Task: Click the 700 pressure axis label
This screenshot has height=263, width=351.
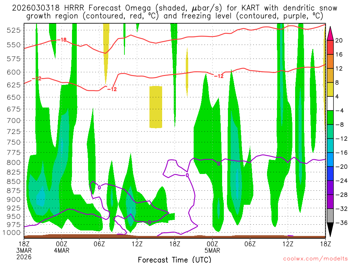Action: pyautogui.click(x=14, y=121)
